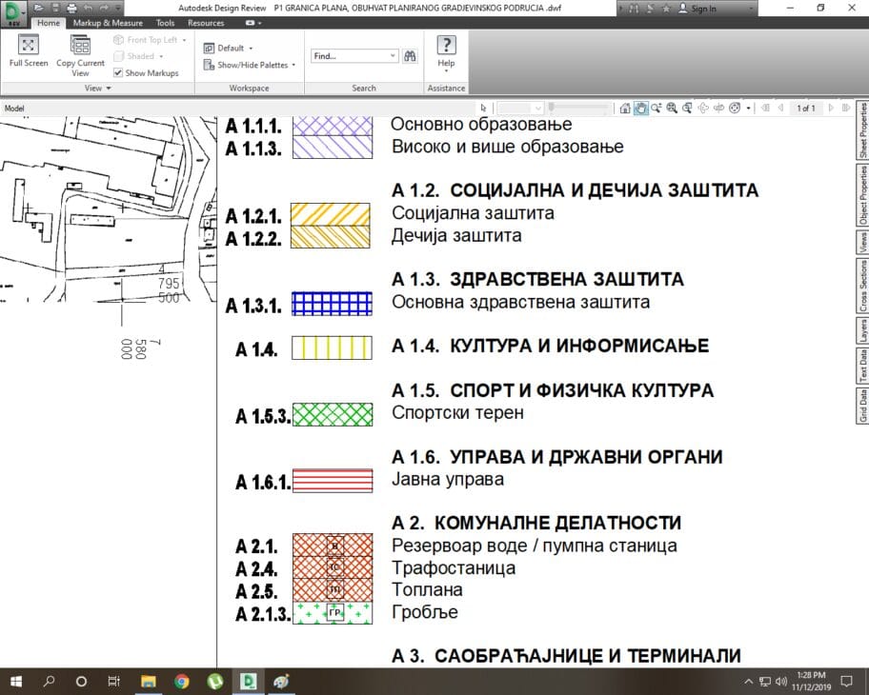Open the Steering Wheel navigation tool
Image resolution: width=869 pixels, height=695 pixels.
coord(735,109)
